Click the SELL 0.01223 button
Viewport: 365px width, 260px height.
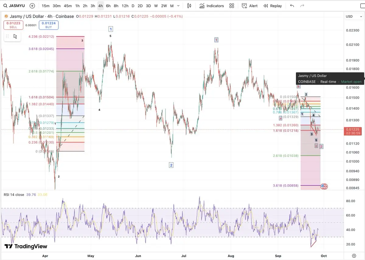pyautogui.click(x=13, y=25)
